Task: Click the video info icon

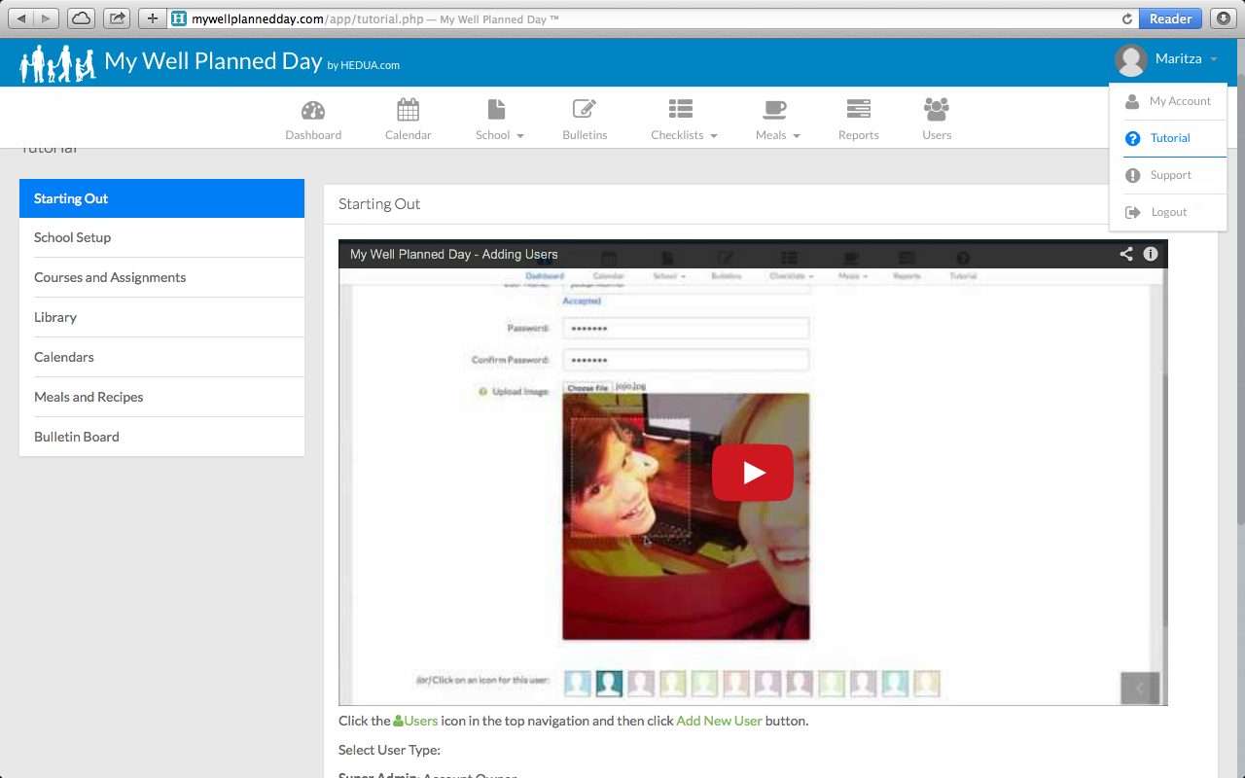Action: coord(1151,254)
